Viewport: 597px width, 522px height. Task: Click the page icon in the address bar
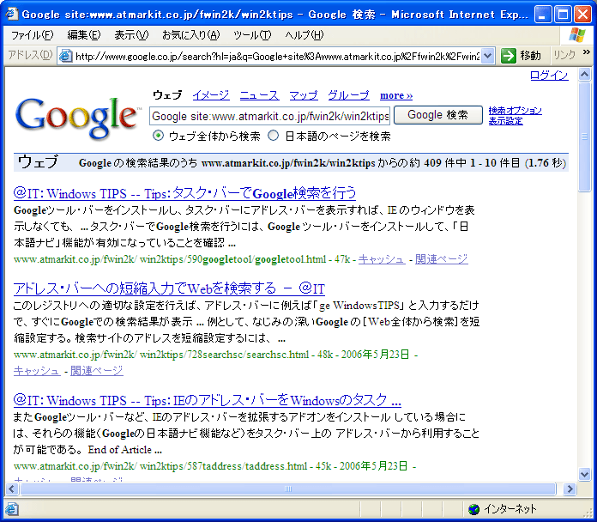click(65, 56)
